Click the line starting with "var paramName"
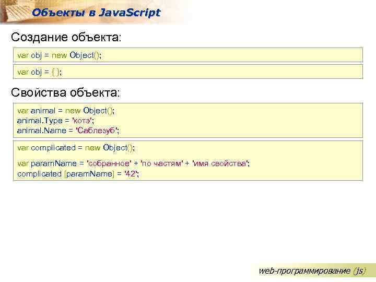Screen dimensions: 376x282 click(x=133, y=164)
